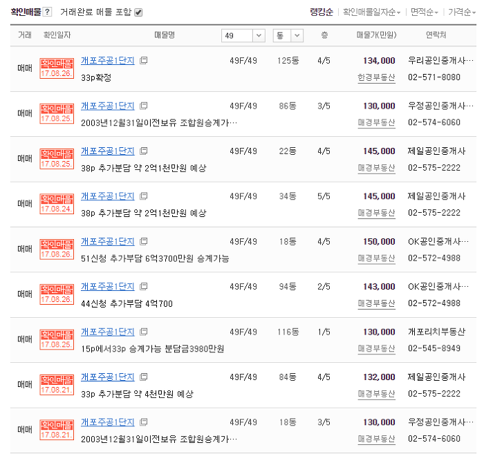This screenshot has width=484, height=454.
Task: Open the 면적순 sort dropdown
Action: click(x=425, y=12)
